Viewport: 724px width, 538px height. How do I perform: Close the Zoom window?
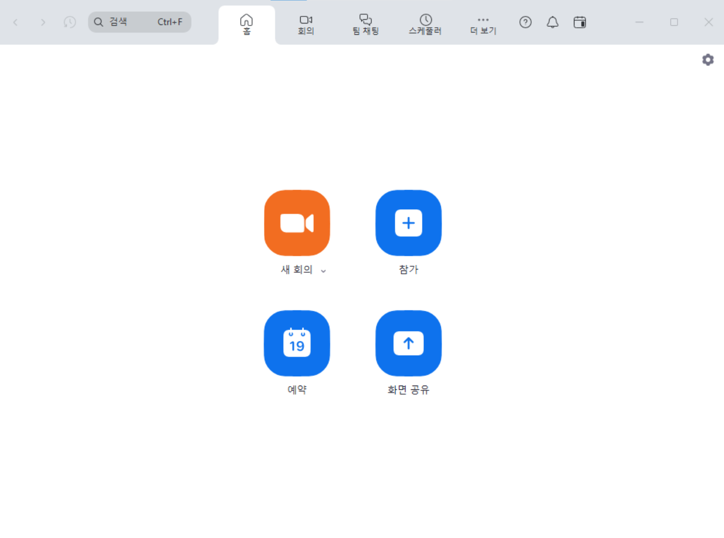[x=708, y=22]
